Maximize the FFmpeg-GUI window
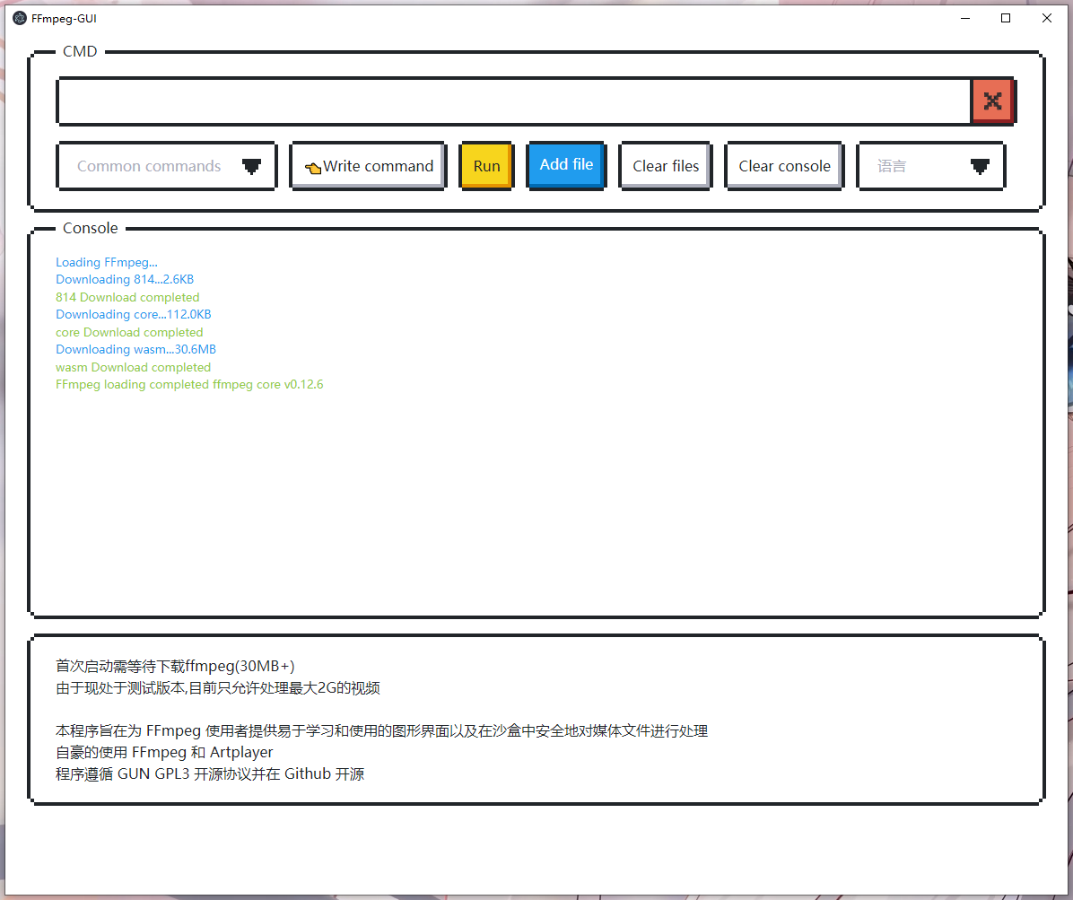 coord(1005,19)
